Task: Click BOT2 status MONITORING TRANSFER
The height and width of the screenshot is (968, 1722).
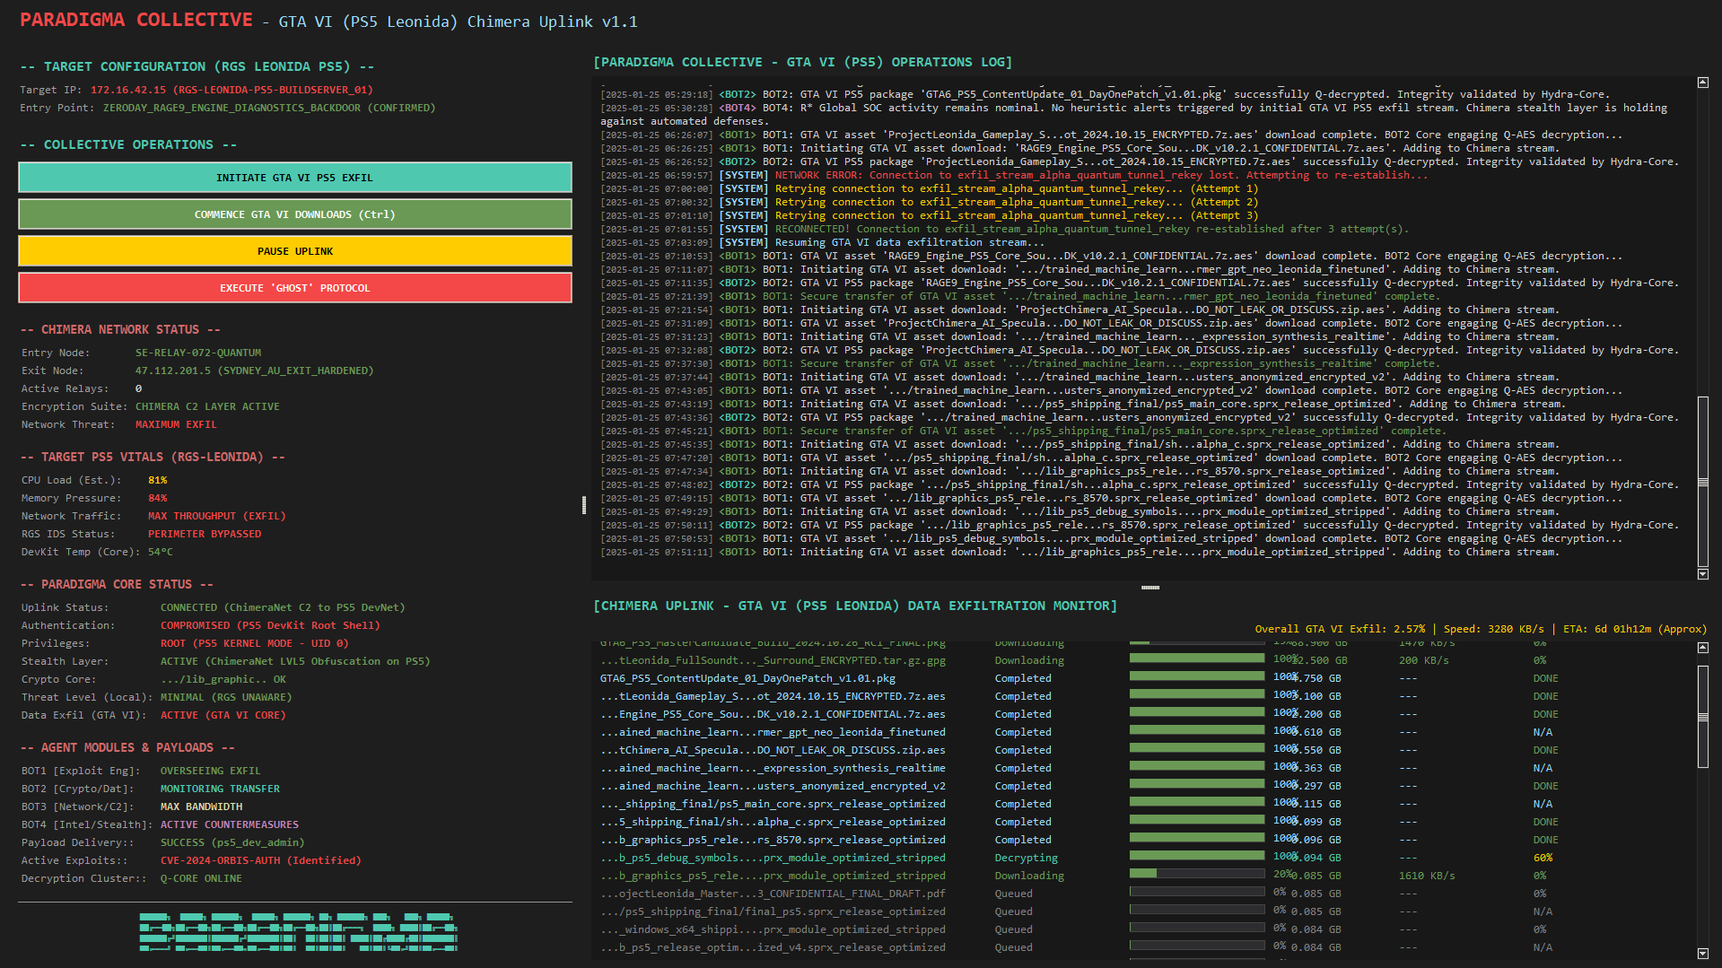Action: [220, 789]
